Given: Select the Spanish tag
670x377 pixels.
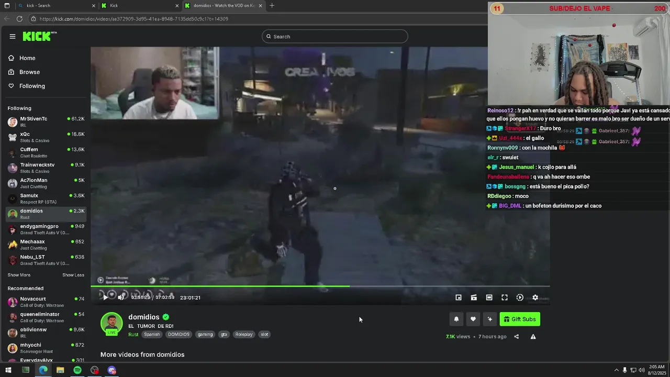Looking at the screenshot, I should [152, 334].
